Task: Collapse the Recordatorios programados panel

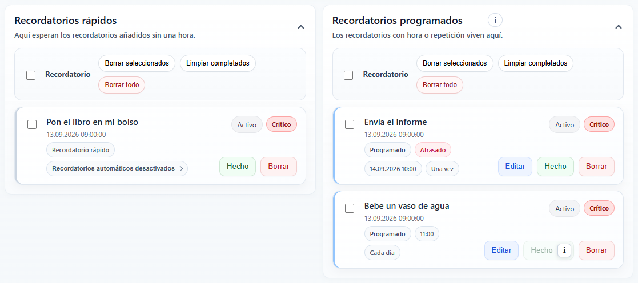Action: pos(619,27)
